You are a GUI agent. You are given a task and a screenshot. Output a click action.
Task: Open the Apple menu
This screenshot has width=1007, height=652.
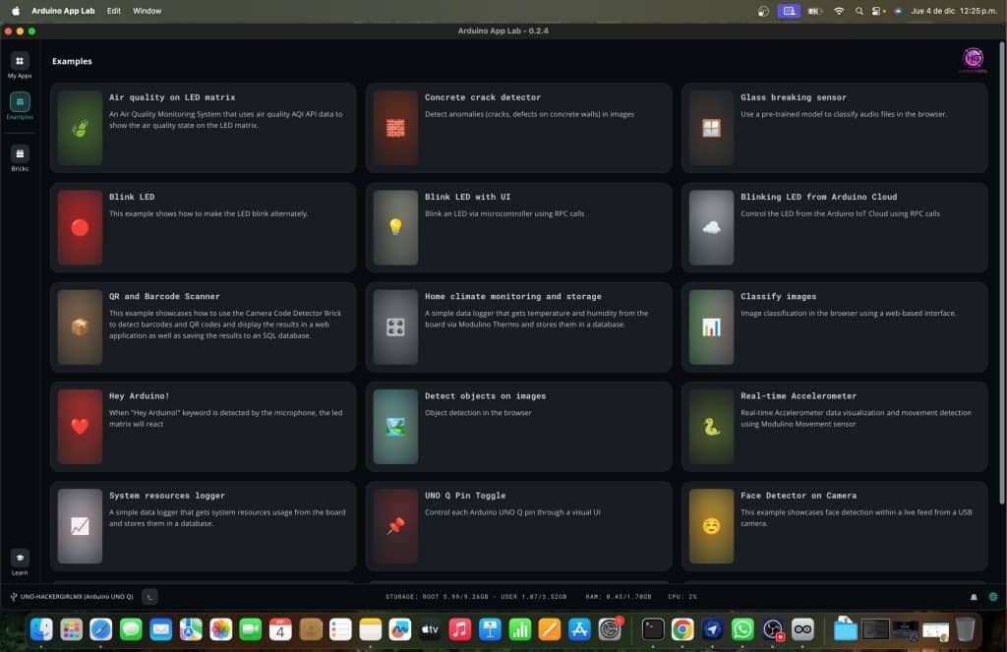[x=16, y=11]
